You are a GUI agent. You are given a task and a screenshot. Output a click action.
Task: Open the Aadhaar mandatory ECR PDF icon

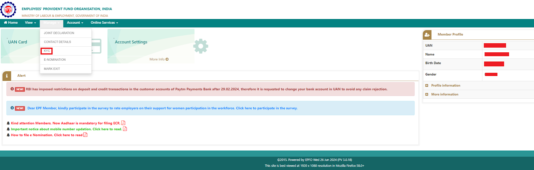click(123, 123)
